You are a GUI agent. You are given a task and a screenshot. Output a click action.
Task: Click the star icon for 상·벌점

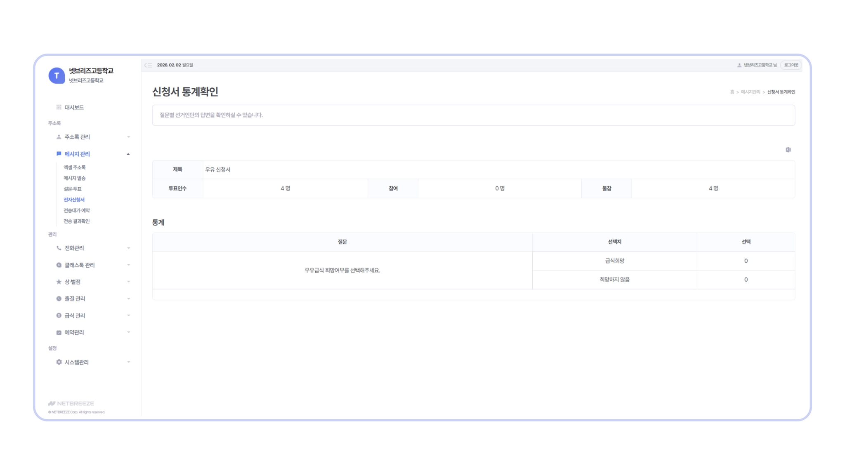click(x=59, y=282)
